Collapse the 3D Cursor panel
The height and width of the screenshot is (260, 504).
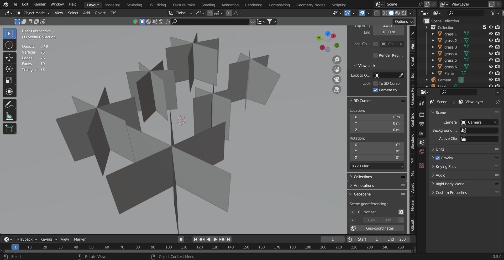(x=377, y=101)
